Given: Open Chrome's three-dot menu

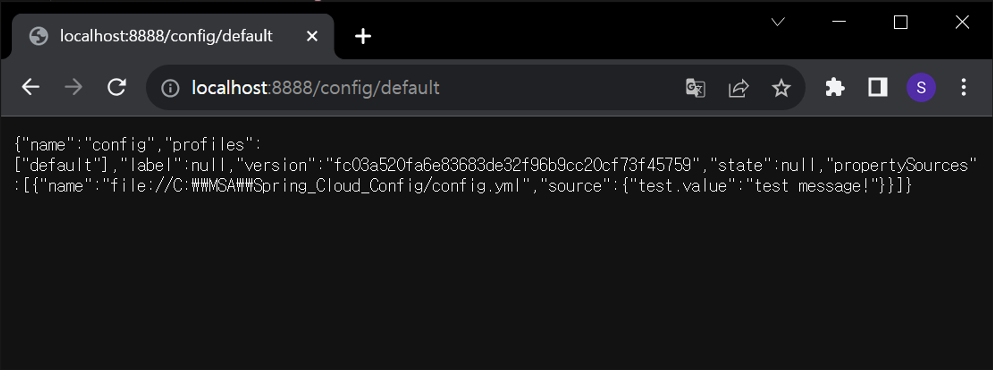Looking at the screenshot, I should [964, 87].
